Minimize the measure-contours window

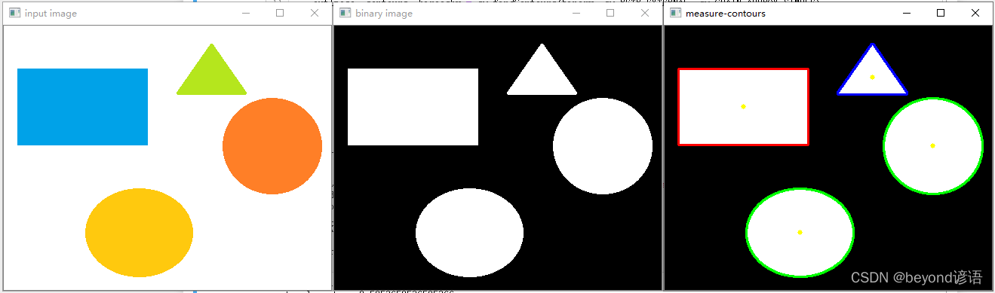coord(906,14)
